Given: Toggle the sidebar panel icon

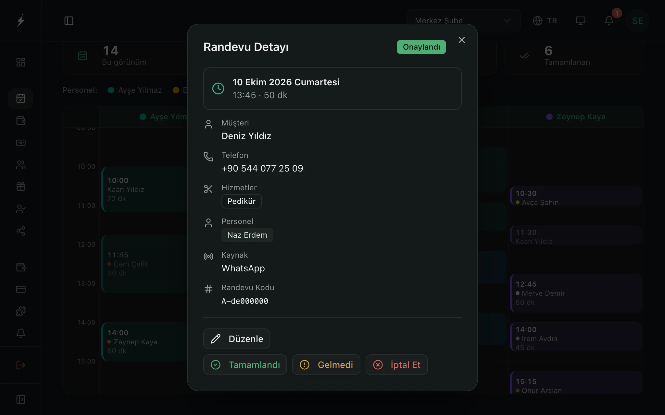Looking at the screenshot, I should 69,21.
